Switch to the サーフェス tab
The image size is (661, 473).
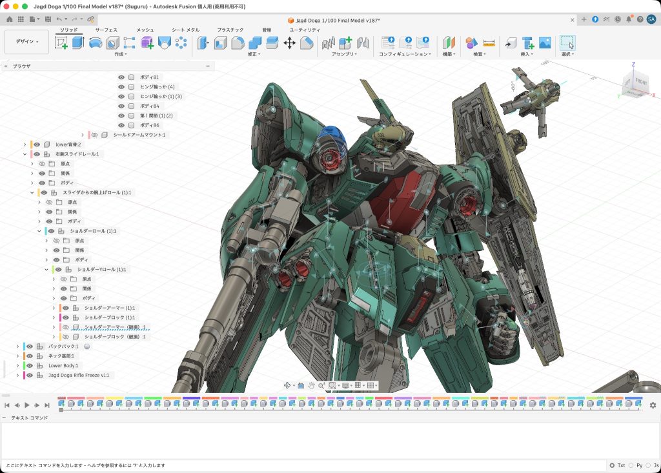tap(107, 30)
